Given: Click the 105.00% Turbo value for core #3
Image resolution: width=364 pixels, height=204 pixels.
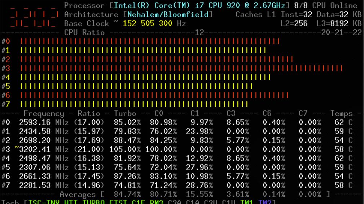Looking at the screenshot, I should (125, 149).
